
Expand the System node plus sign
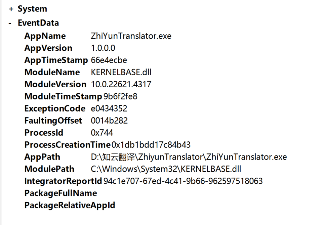11,9
